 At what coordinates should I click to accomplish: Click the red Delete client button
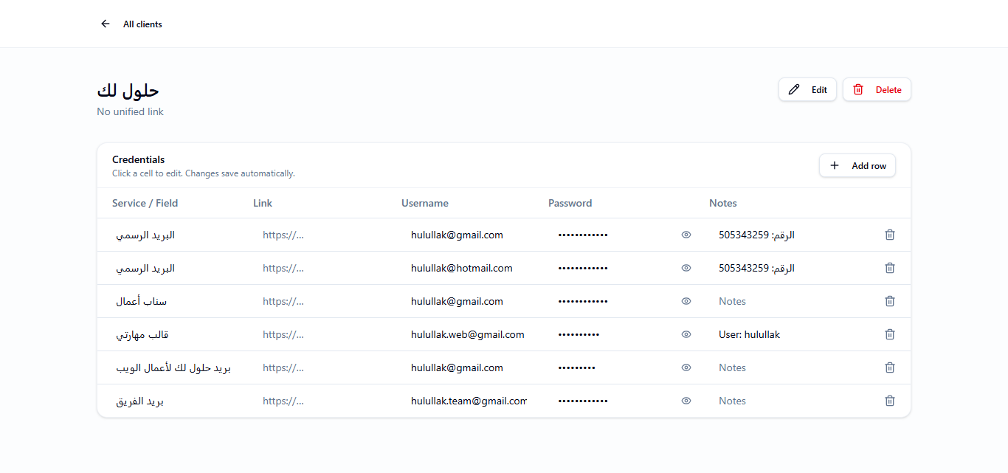(x=877, y=89)
